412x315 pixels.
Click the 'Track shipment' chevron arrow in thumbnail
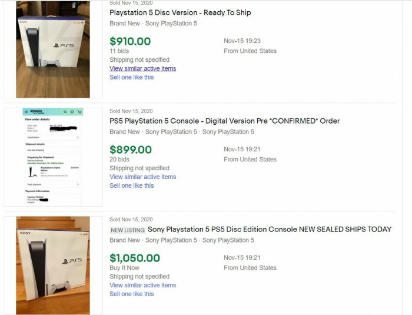click(79, 184)
